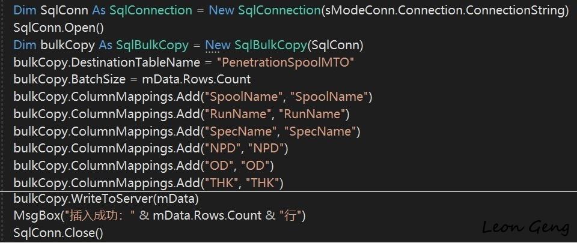Click SqlConn.Close() line
Image resolution: width=577 pixels, height=243 pixels.
[58, 233]
